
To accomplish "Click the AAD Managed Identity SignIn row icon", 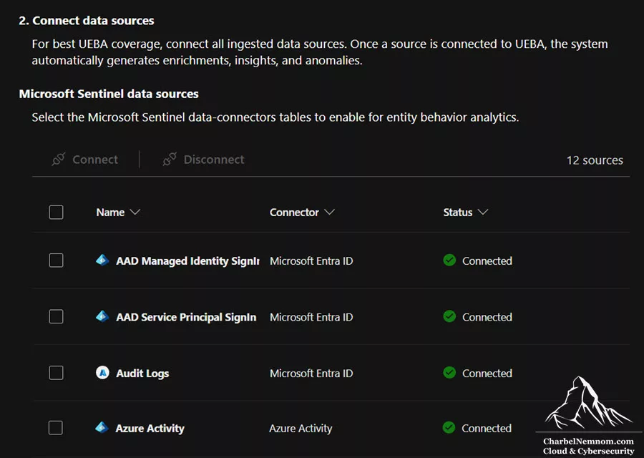I will (102, 260).
